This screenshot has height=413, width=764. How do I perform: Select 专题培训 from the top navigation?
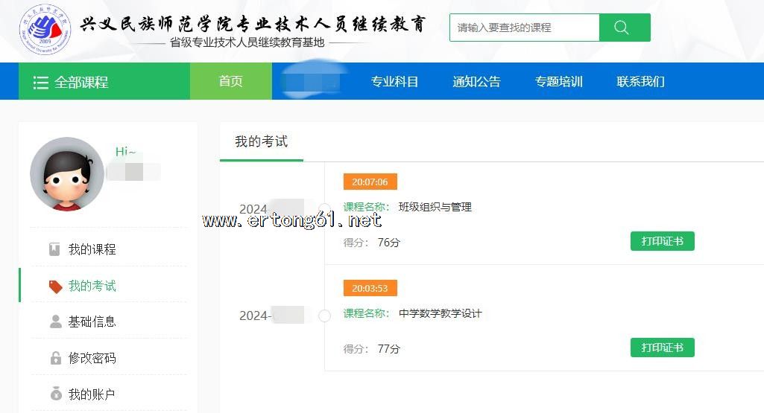pyautogui.click(x=558, y=82)
